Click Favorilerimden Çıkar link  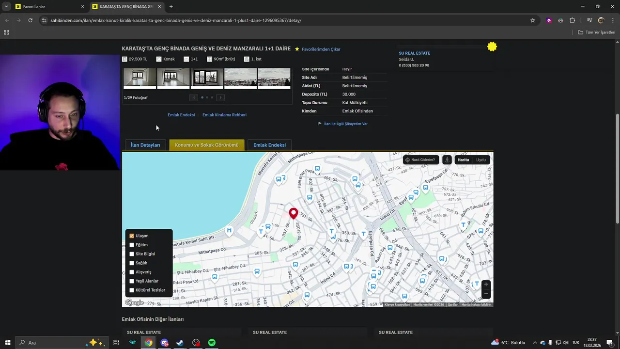321,49
